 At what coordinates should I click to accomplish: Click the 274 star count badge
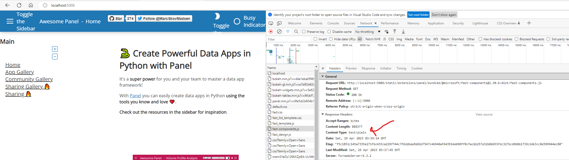pyautogui.click(x=130, y=18)
